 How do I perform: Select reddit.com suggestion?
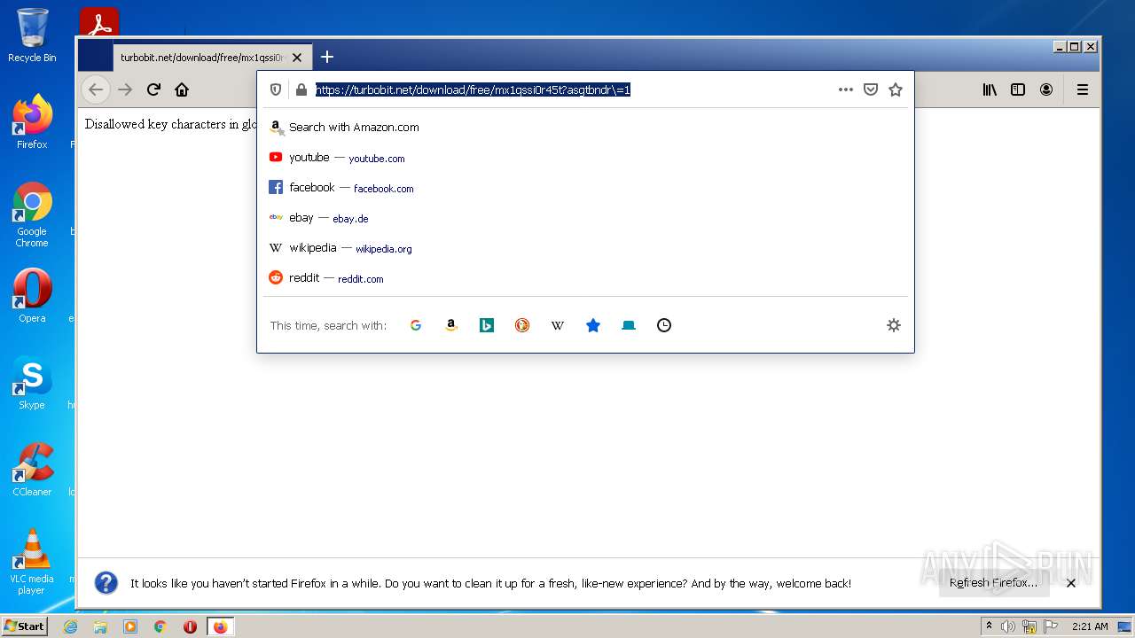585,277
